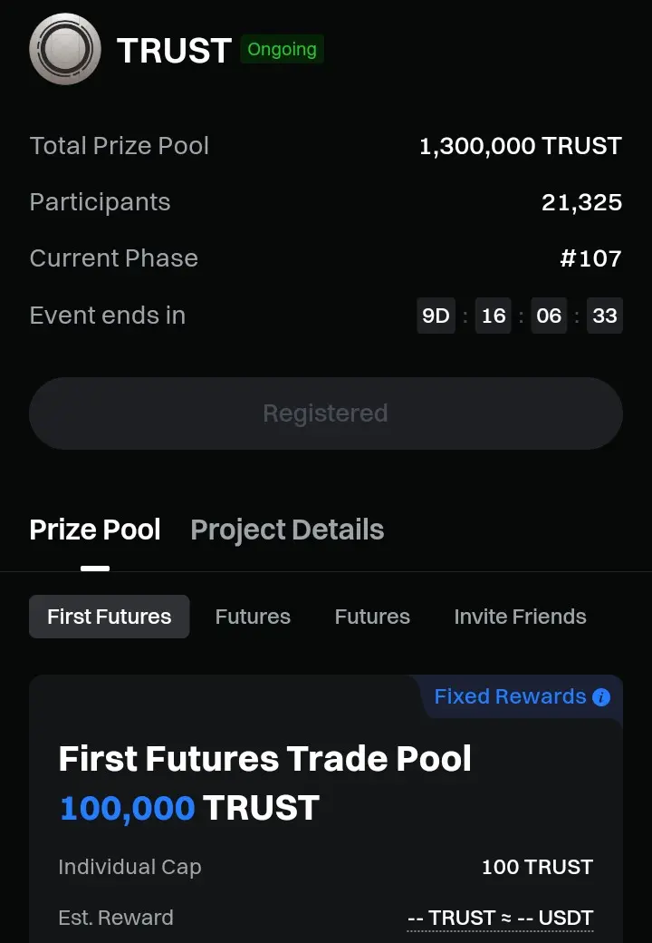Viewport: 652px width, 943px height.
Task: Select the Futures tab beside Invite Friends
Action: click(372, 617)
